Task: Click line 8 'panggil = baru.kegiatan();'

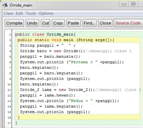Action: (x=51, y=73)
